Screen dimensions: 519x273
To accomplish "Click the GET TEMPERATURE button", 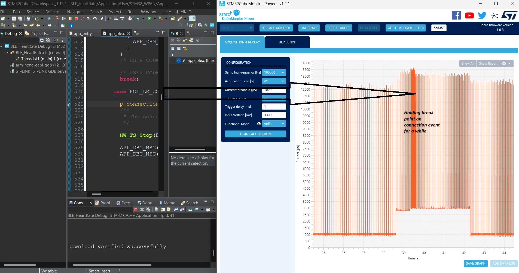I will tap(406, 28).
